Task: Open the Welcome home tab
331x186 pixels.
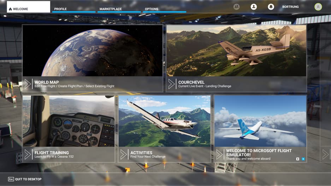Action: click(29, 7)
